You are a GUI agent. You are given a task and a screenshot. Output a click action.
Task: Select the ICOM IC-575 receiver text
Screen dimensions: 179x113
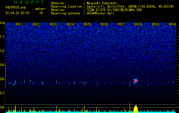pos(114,10)
